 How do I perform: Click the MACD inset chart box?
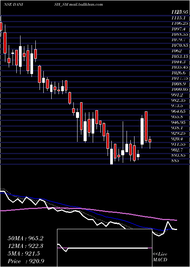click(104, 248)
